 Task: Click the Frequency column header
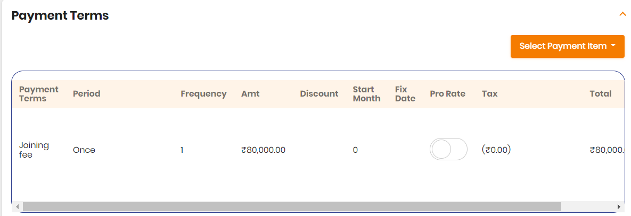coord(203,94)
